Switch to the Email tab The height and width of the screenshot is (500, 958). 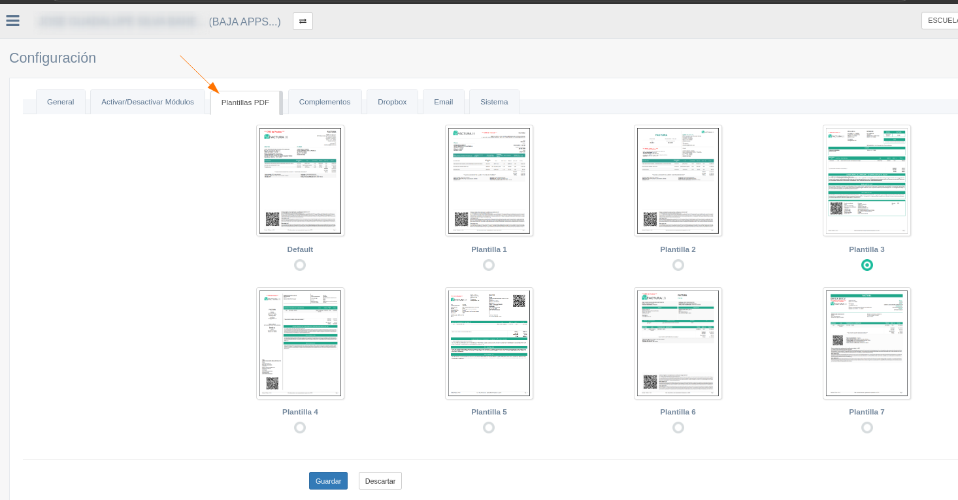point(443,102)
